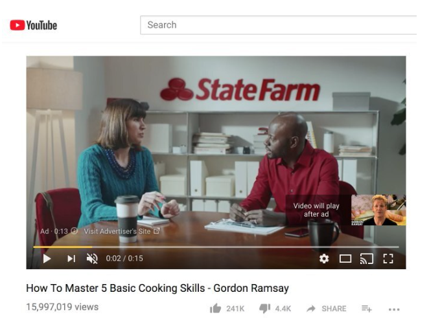Viewport: 429px width, 330px height.
Task: Dislike the video with thumbs down
Action: [x=264, y=309]
